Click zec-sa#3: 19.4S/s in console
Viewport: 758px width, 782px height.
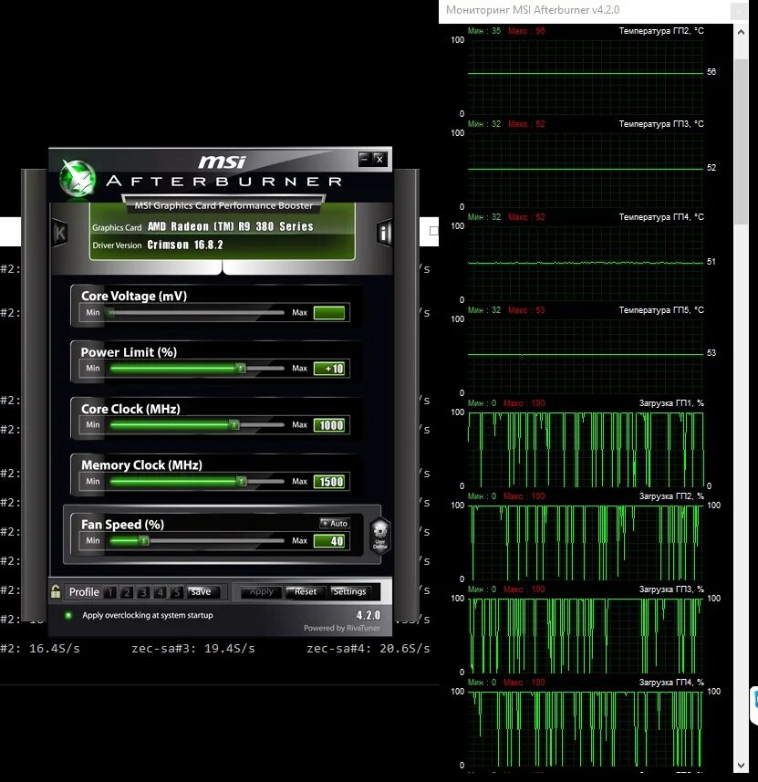193,649
